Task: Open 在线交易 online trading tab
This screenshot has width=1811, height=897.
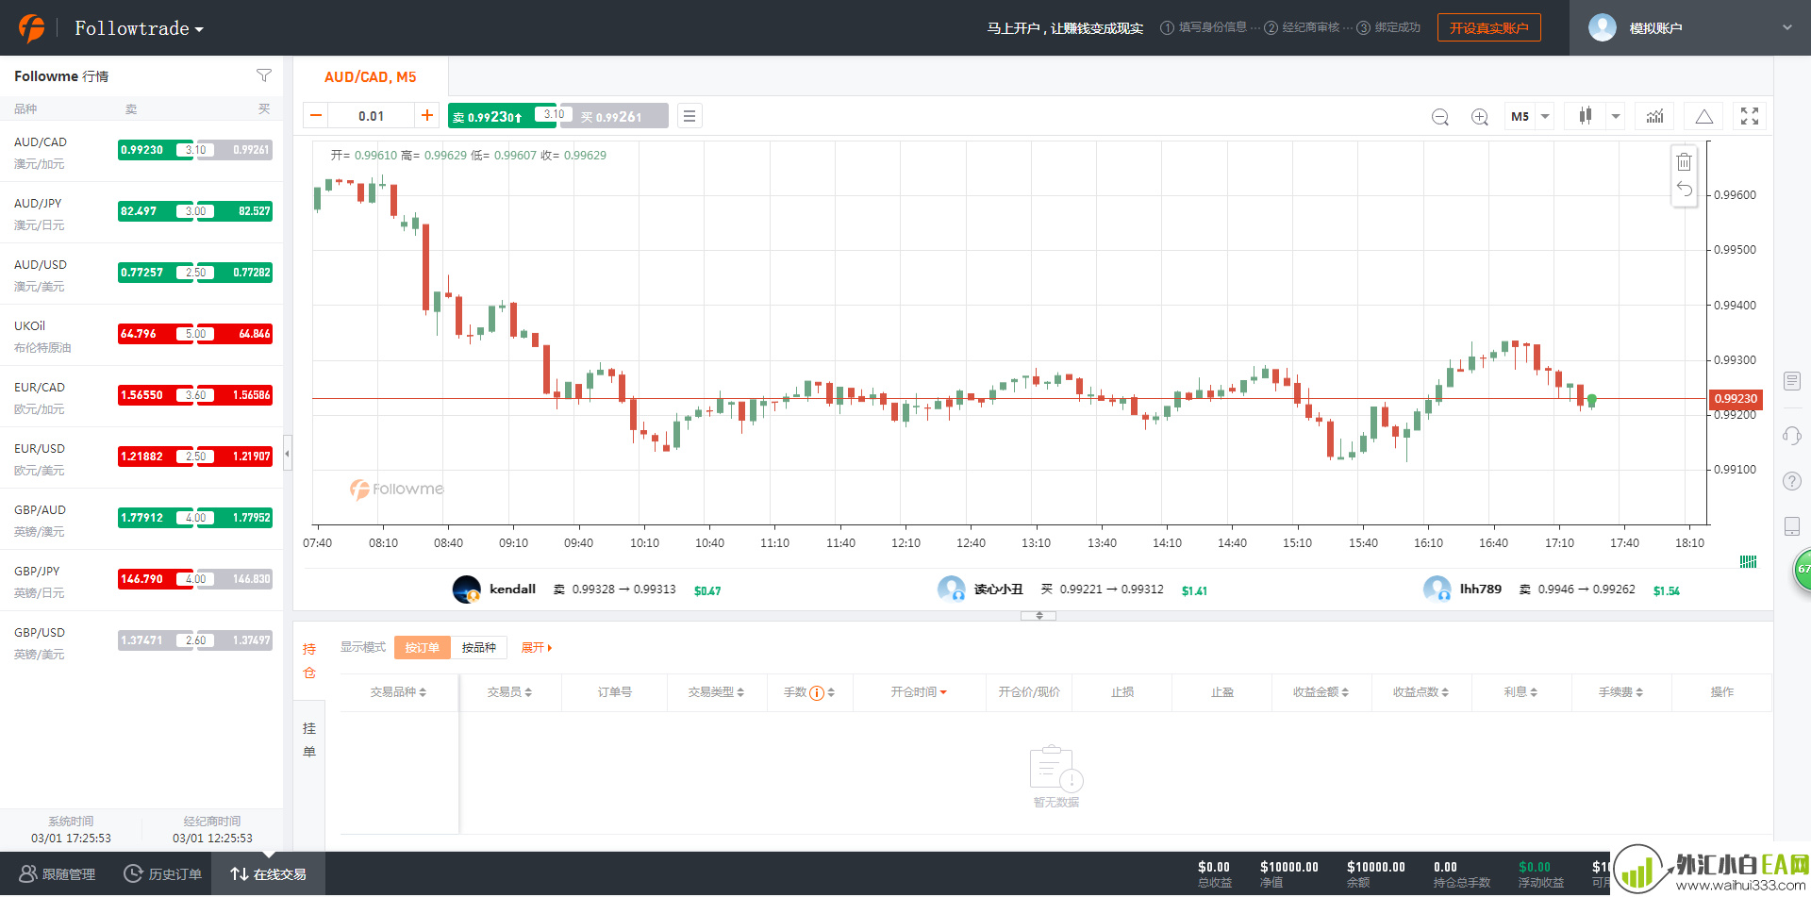Action: click(x=268, y=874)
